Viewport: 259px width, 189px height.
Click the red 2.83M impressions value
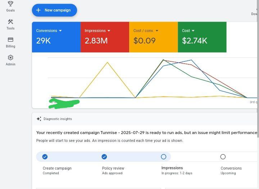pyautogui.click(x=96, y=41)
